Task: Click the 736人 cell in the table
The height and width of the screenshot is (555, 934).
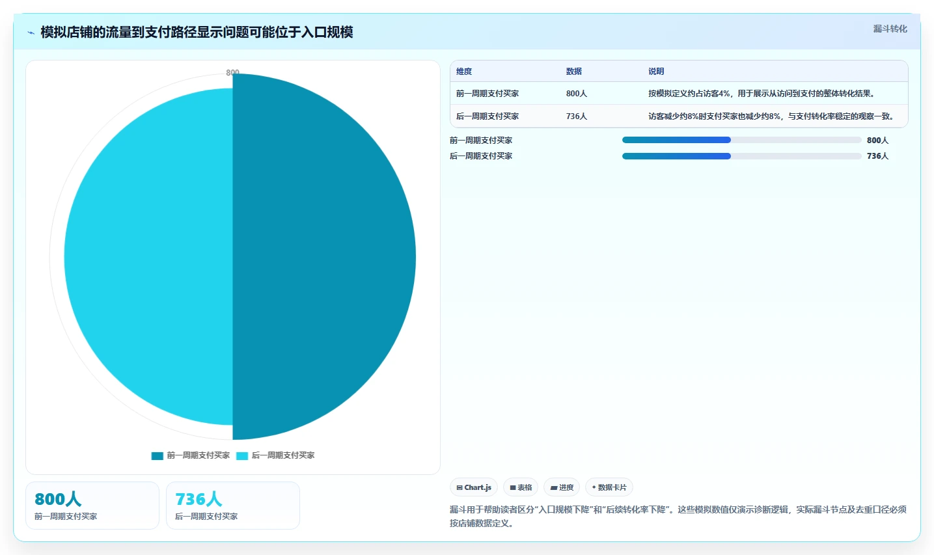Action: click(577, 116)
